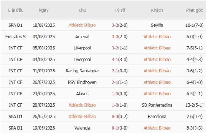Open the SD Ponferradina team link
The height and width of the screenshot is (133, 206).
[x=157, y=105]
